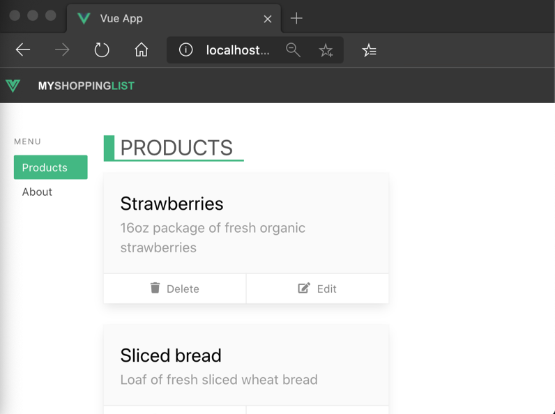The height and width of the screenshot is (414, 555).
Task: Select the Sliced bread product card
Action: point(245,366)
